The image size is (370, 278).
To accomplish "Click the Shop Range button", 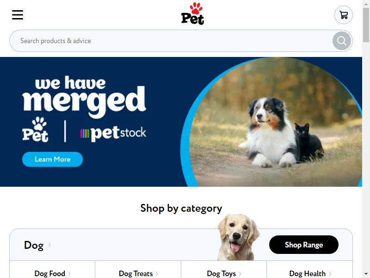I will click(304, 245).
